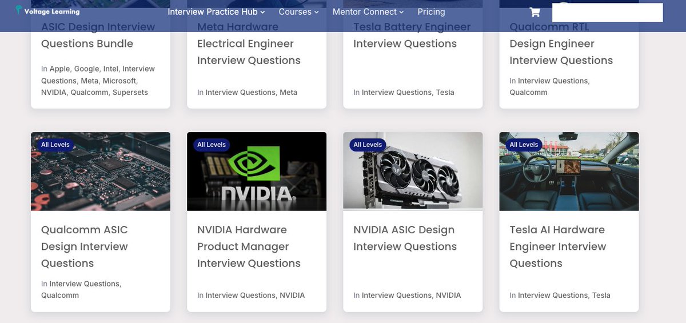This screenshot has width=686, height=323.
Task: Select Supersets category in ASIC bundle card
Action: pyautogui.click(x=130, y=92)
